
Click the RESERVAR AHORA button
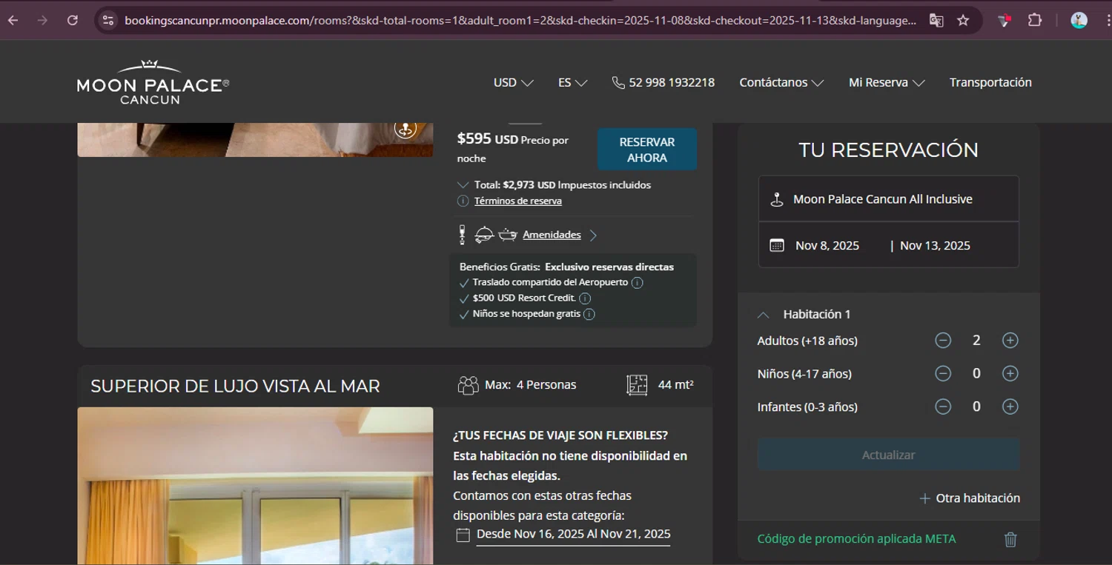(647, 150)
